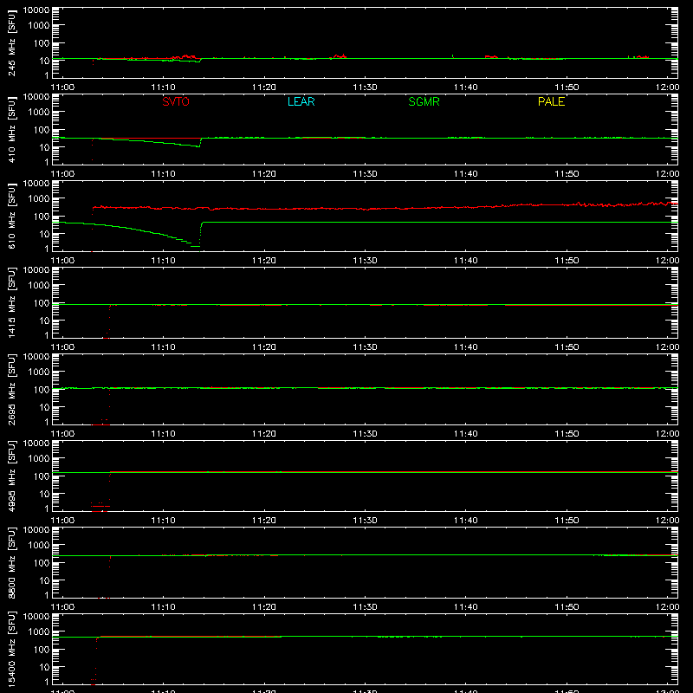Click the 11:30 tick below 245 MHz plot
The height and width of the screenshot is (693, 693).
[x=365, y=87]
